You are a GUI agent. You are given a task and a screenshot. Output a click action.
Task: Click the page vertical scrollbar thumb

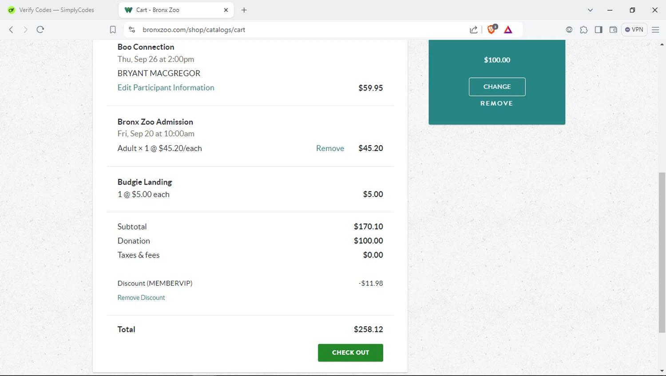tap(662, 252)
